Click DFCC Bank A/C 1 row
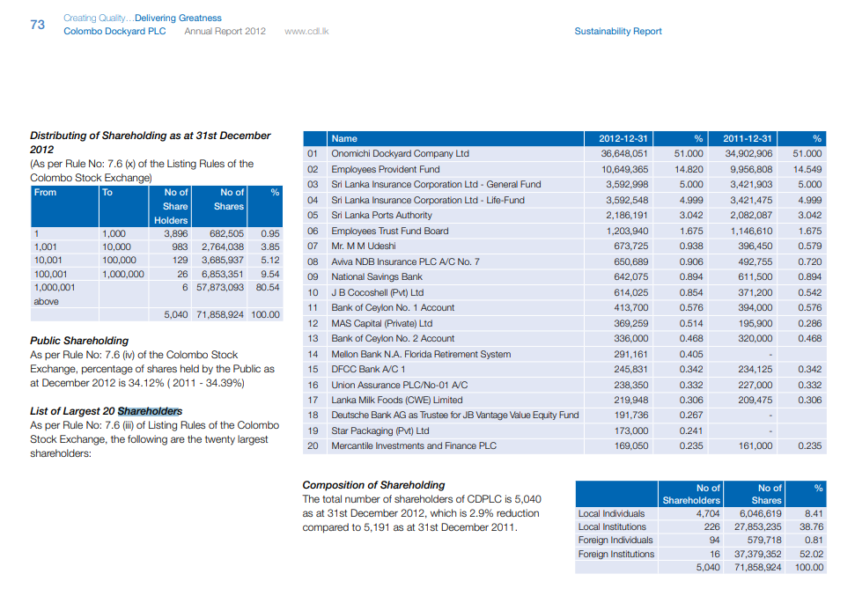 point(368,369)
